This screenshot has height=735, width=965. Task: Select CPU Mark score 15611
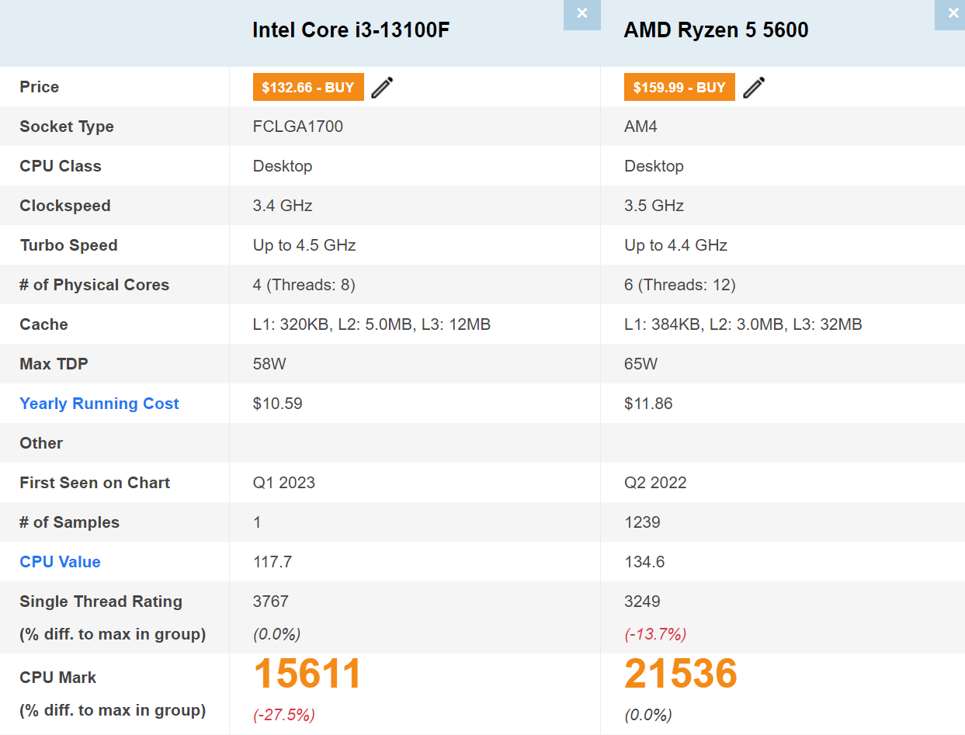click(308, 674)
